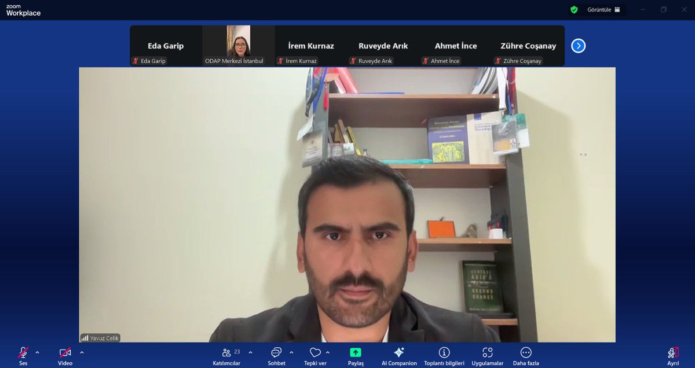Open the Görüntüle view menu
The image size is (695, 368).
(x=604, y=10)
